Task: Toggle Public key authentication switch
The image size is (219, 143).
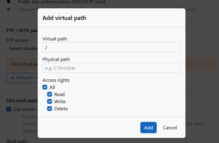Action: tap(11, 2)
